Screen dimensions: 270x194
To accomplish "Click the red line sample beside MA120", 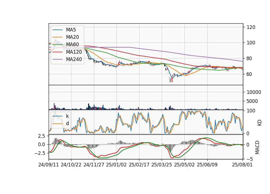I will coord(57,52).
